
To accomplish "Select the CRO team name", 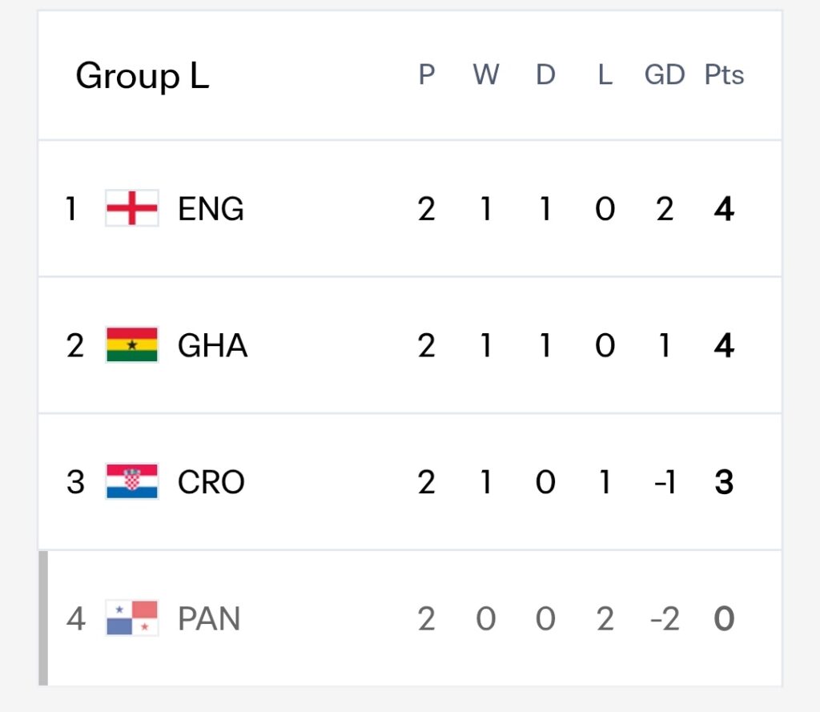I will pyautogui.click(x=211, y=482).
